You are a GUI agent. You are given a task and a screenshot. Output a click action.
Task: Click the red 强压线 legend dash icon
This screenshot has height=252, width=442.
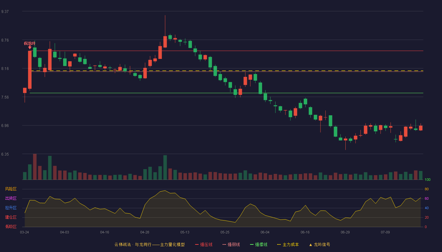click(197, 244)
